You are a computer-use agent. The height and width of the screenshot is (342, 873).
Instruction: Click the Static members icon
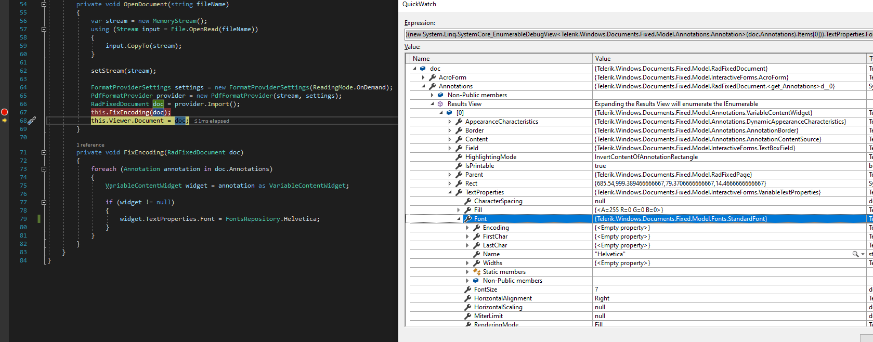(476, 272)
